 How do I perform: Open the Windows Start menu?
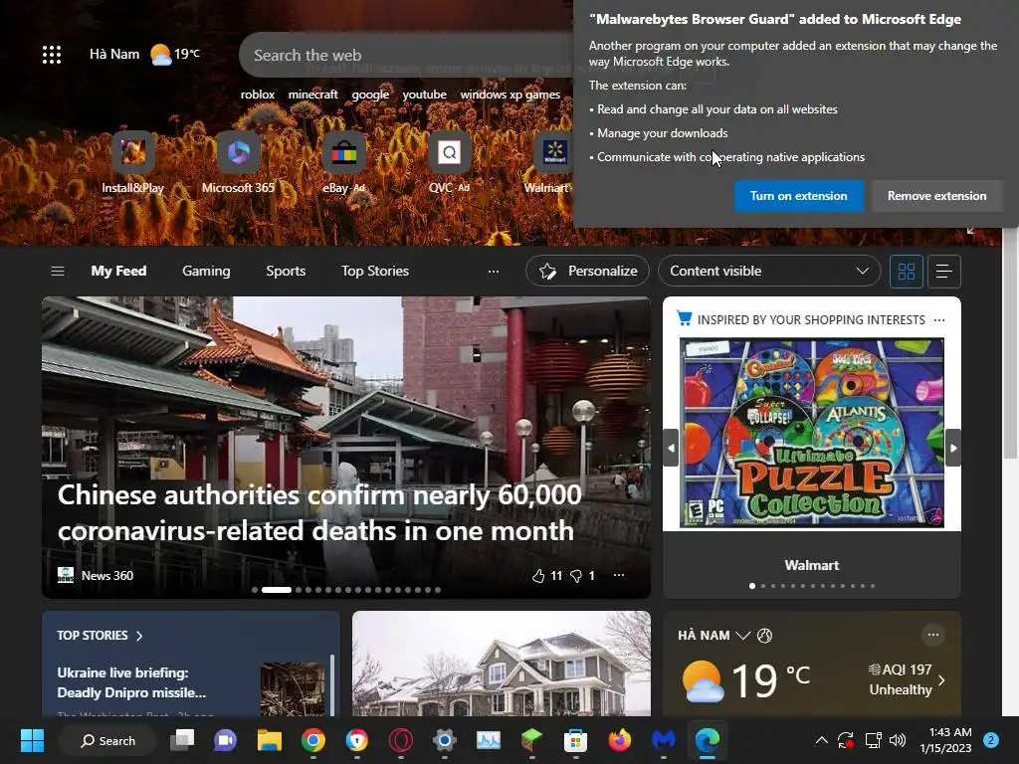32,740
